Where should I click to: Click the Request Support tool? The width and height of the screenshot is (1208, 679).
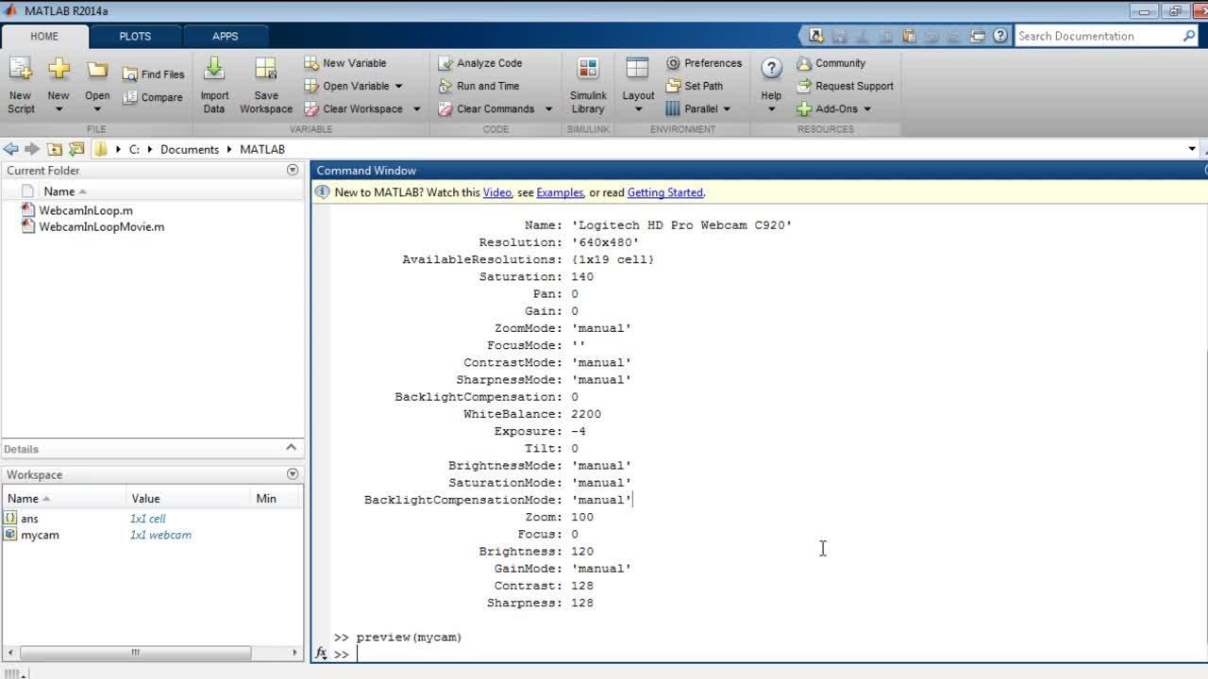pyautogui.click(x=845, y=86)
